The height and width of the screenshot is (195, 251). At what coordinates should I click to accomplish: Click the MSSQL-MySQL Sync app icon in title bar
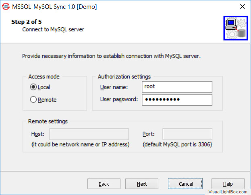point(6,6)
